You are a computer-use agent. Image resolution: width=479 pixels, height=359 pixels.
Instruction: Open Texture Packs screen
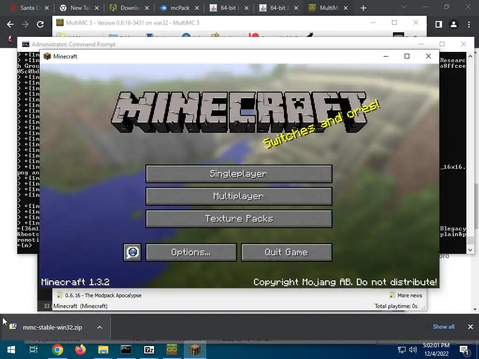pyautogui.click(x=239, y=219)
